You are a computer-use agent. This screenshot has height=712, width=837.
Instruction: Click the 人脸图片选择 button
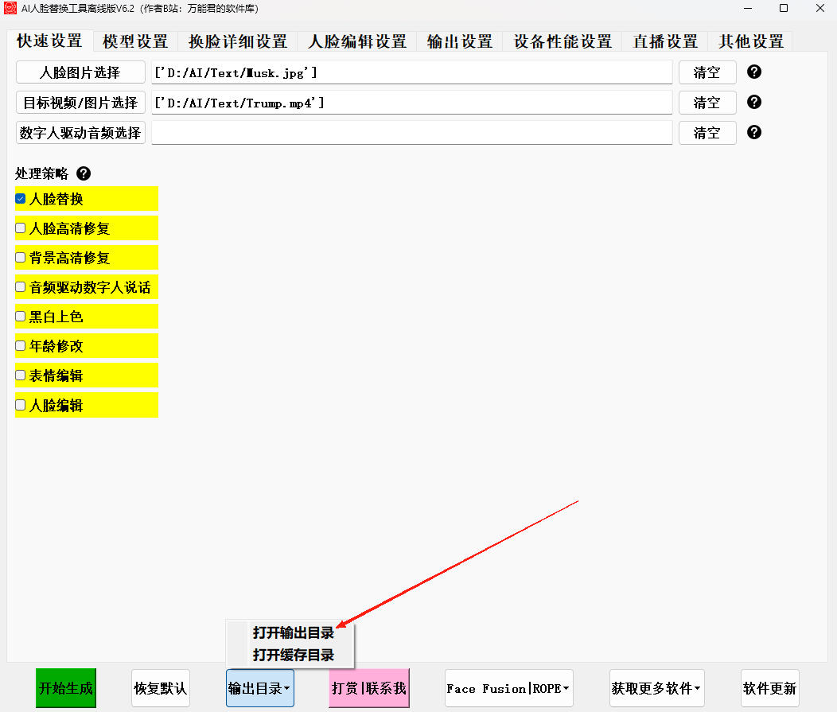80,72
